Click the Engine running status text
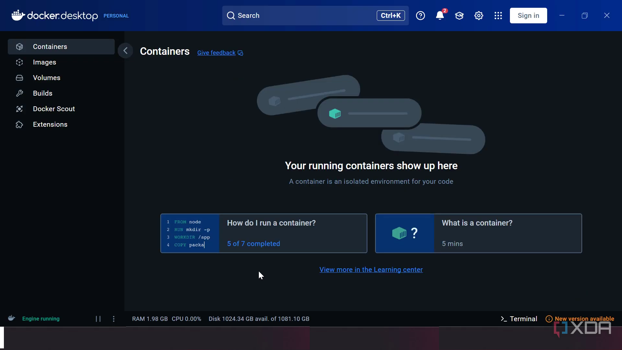The height and width of the screenshot is (350, 622). coord(41,319)
